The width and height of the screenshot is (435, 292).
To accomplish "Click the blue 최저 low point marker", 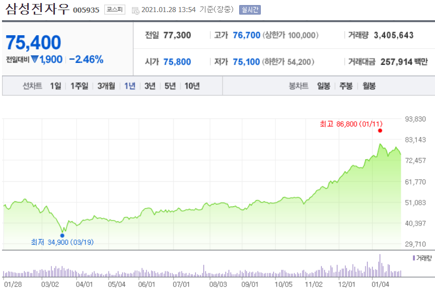I will tap(62, 236).
